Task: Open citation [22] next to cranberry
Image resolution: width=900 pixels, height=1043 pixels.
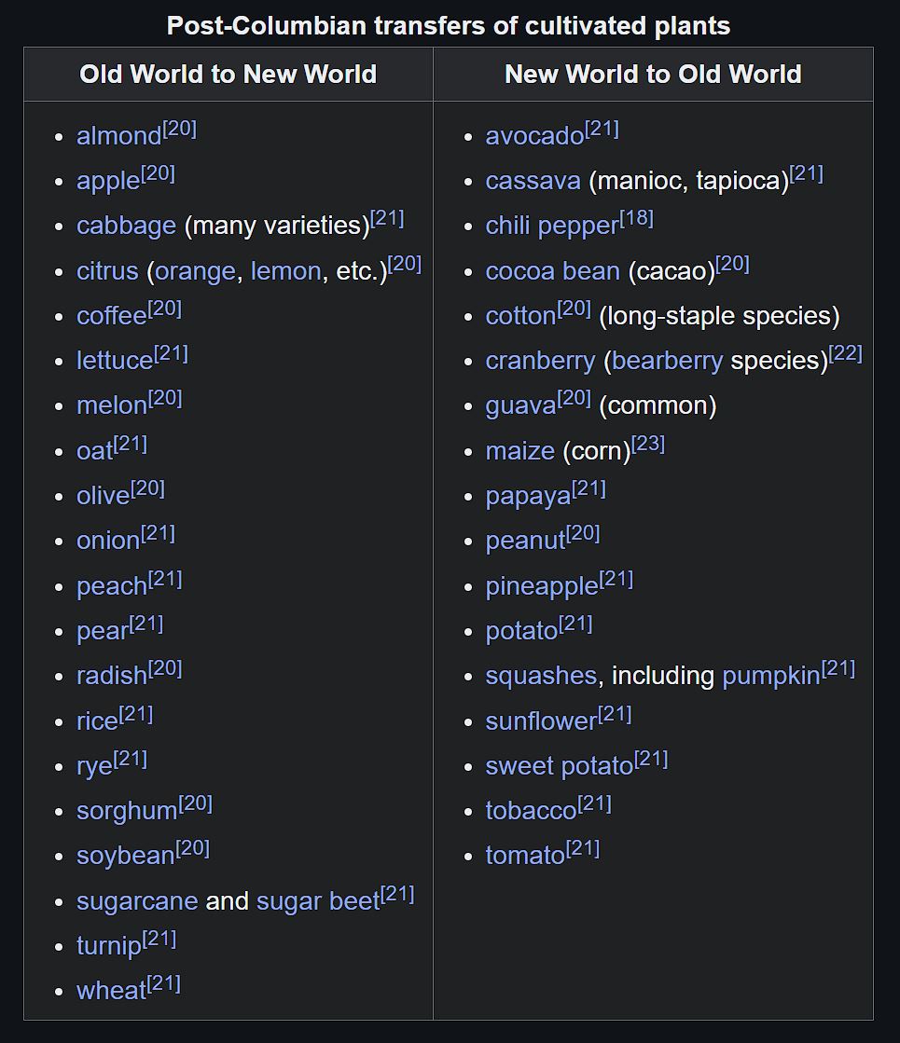Action: tap(845, 353)
